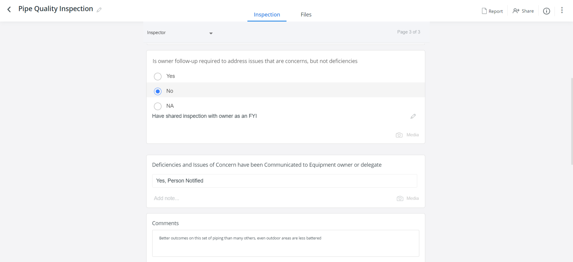
Task: Click the Have shared inspection note text
Action: tap(204, 116)
